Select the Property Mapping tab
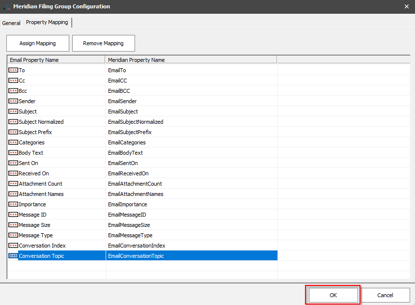The width and height of the screenshot is (415, 305). coord(47,22)
